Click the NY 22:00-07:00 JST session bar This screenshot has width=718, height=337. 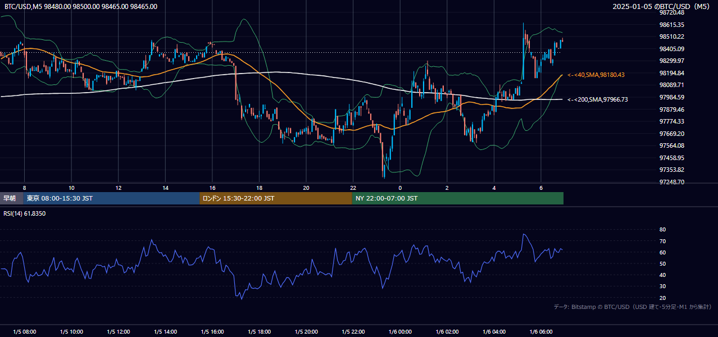[x=458, y=198]
